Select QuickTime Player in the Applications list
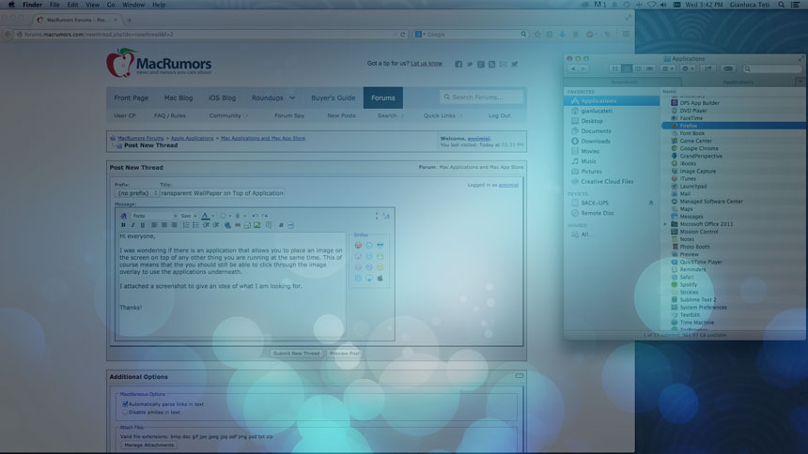The width and height of the screenshot is (808, 454). (x=701, y=262)
